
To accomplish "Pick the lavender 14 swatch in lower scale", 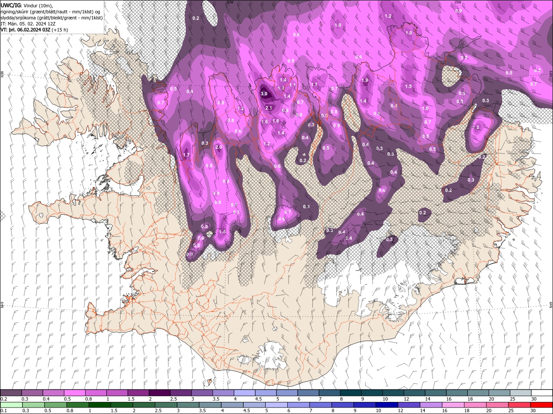I will point(430,405).
